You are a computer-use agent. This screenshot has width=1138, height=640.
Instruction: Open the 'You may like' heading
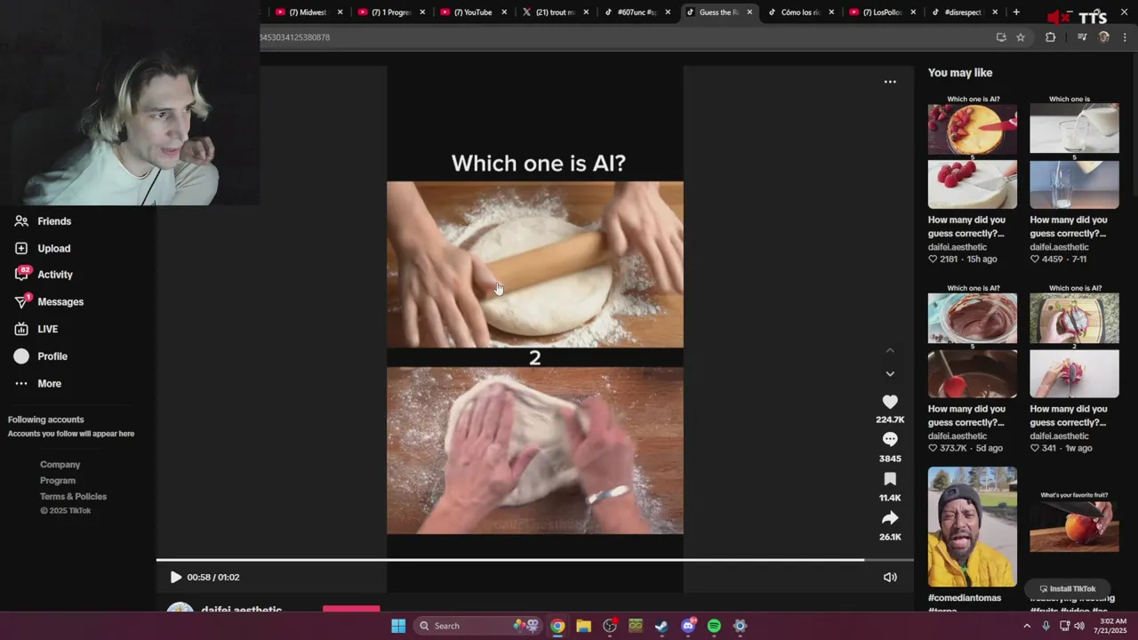[x=960, y=73]
